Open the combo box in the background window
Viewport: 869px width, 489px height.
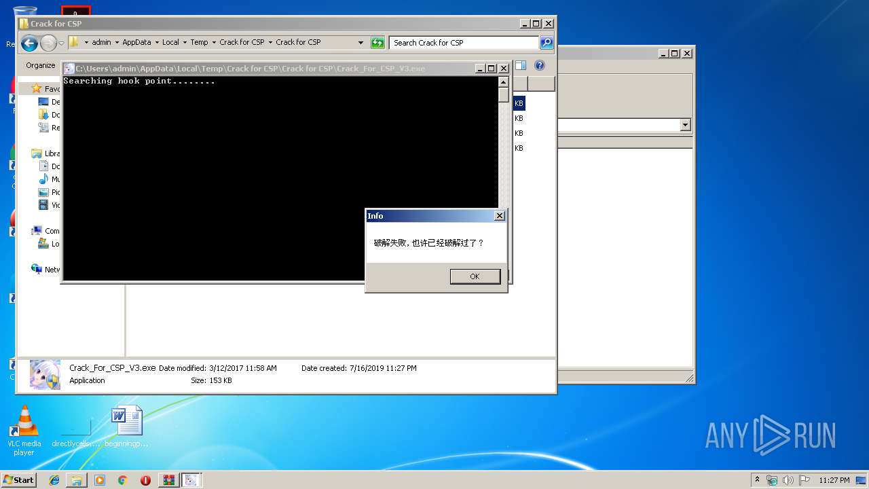685,125
